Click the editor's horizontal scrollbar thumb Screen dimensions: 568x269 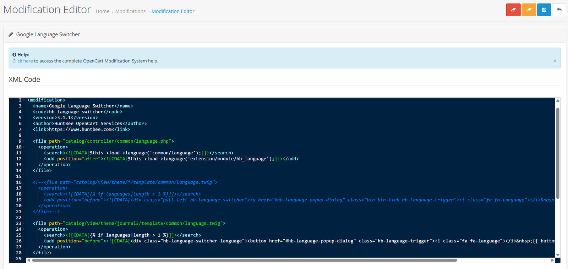point(244,260)
